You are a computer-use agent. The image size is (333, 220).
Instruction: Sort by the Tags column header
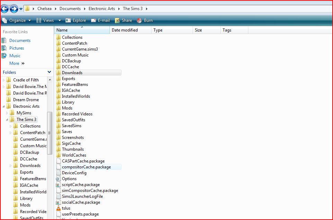tap(234, 30)
